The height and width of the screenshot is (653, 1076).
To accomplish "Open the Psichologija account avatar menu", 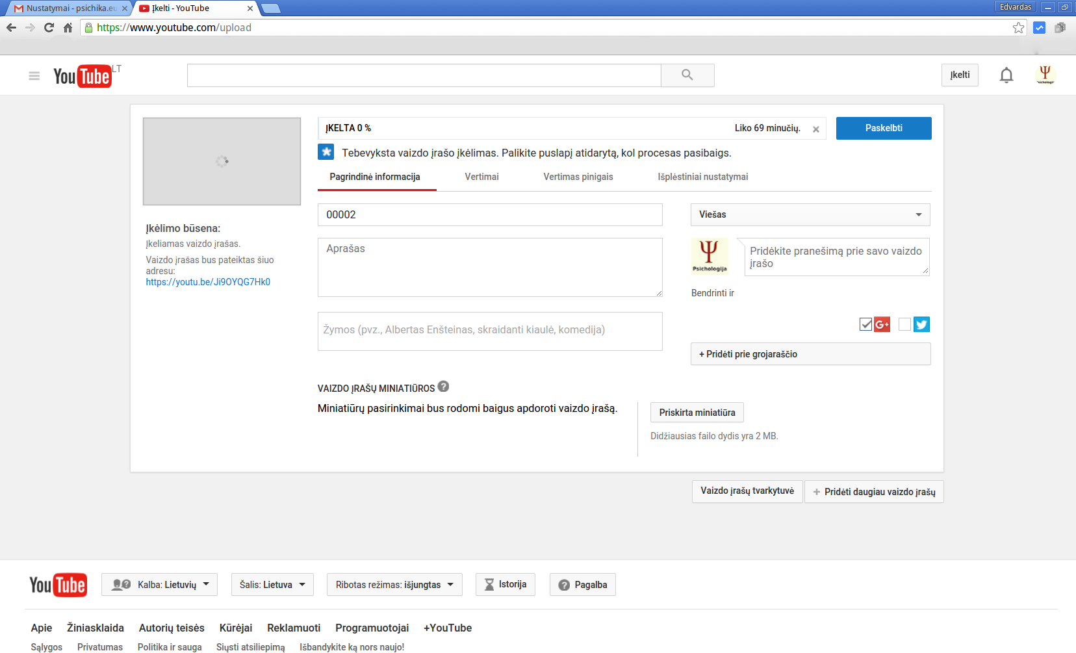I will [1045, 75].
